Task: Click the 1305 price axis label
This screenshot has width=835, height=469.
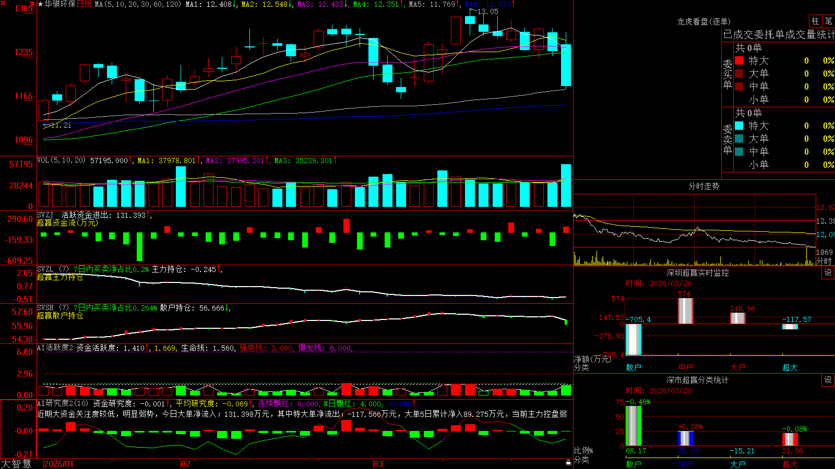Action: (24, 9)
